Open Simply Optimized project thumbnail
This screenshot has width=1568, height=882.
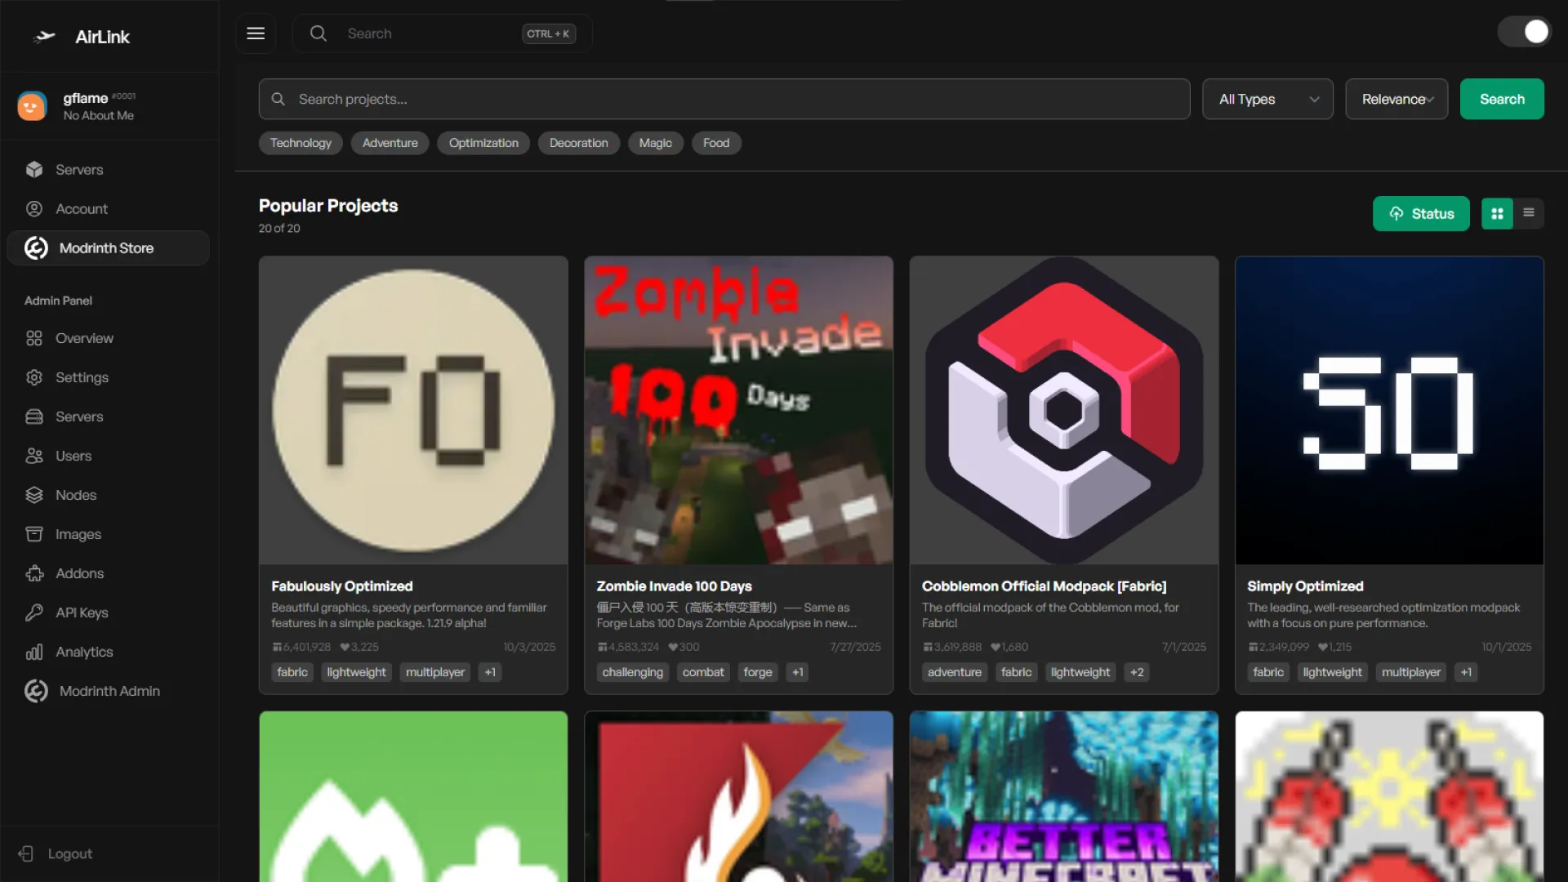[1389, 411]
